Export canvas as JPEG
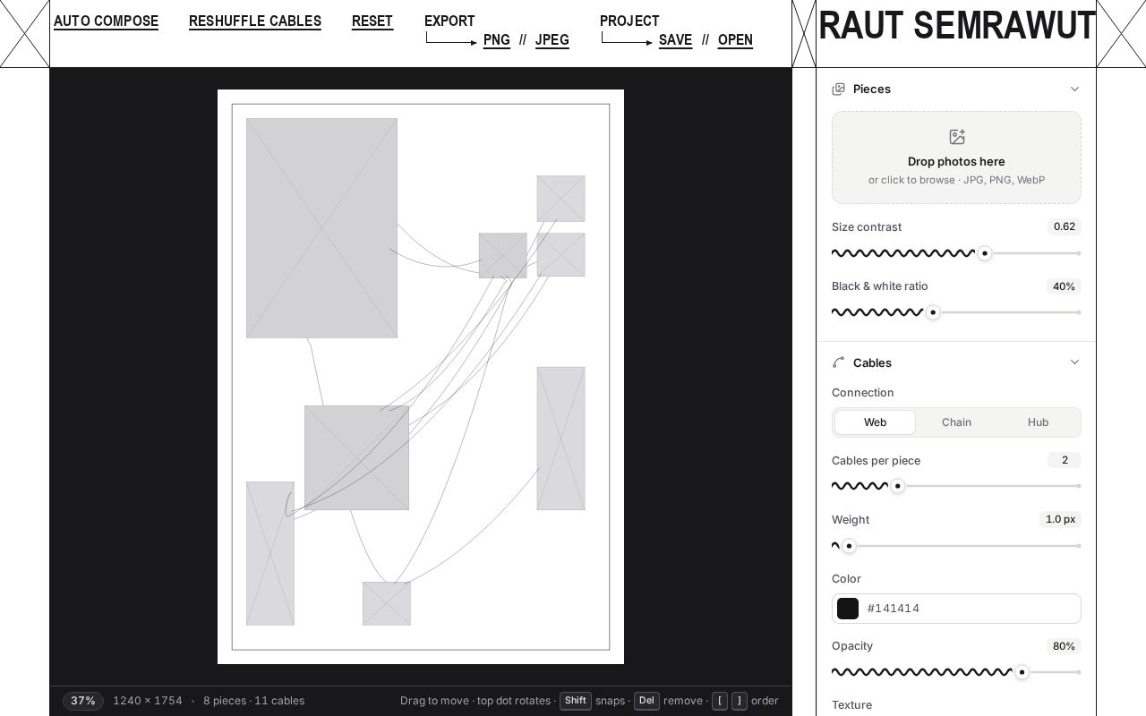1146x716 pixels. pyautogui.click(x=552, y=40)
